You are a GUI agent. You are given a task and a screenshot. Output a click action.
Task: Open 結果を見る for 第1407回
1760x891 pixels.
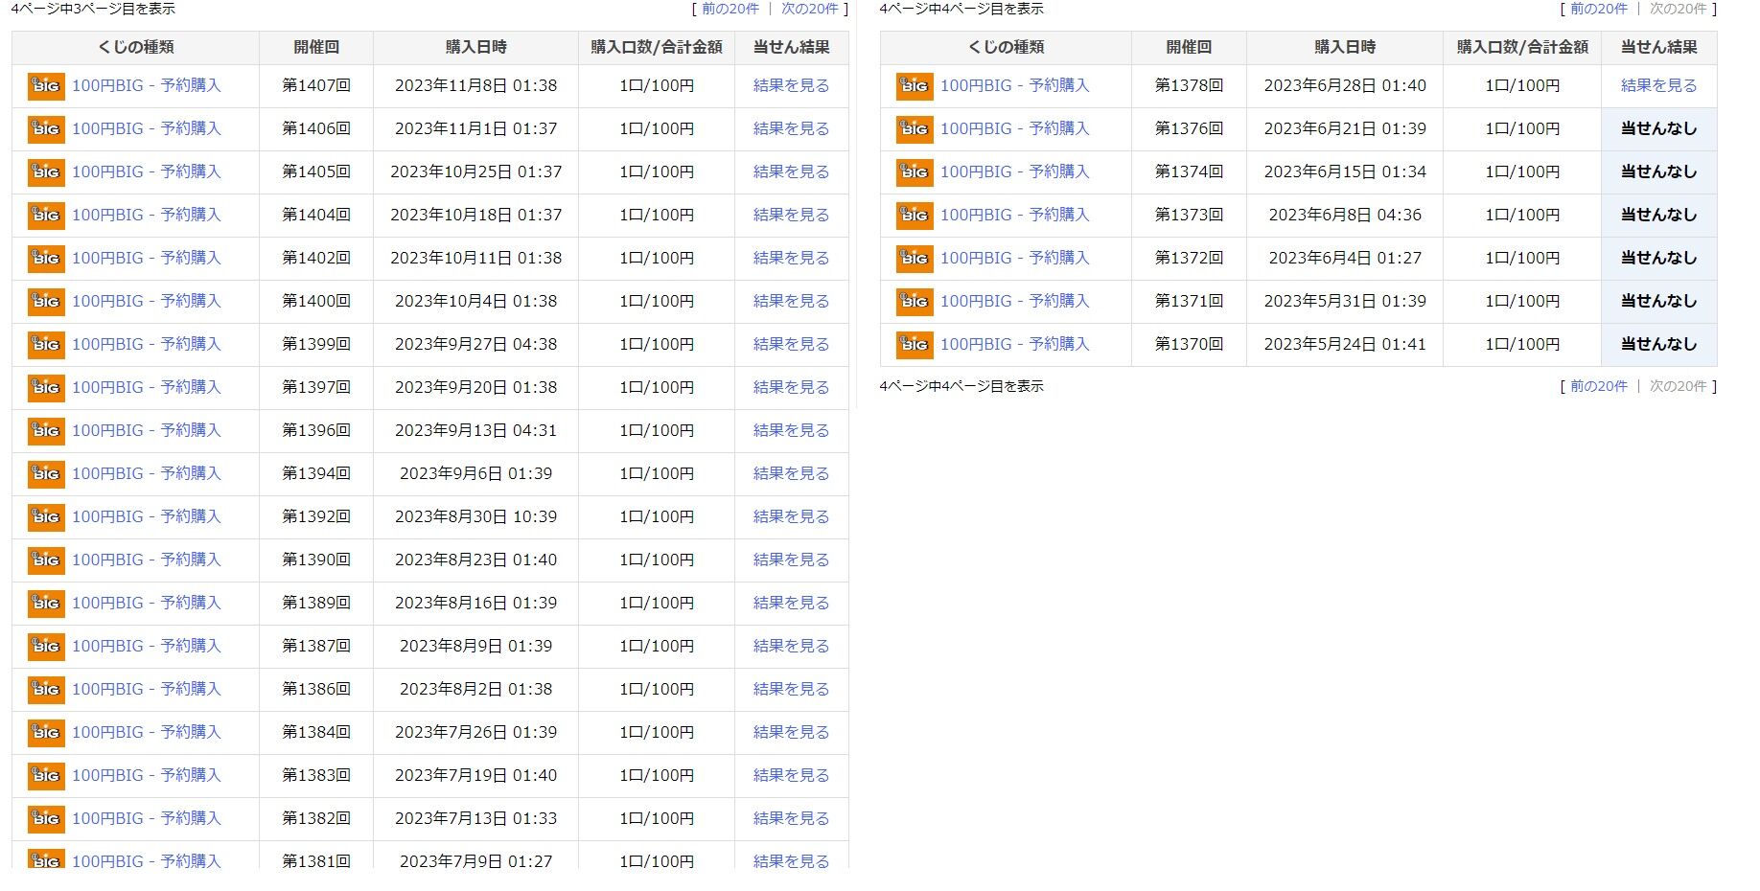[x=792, y=85]
